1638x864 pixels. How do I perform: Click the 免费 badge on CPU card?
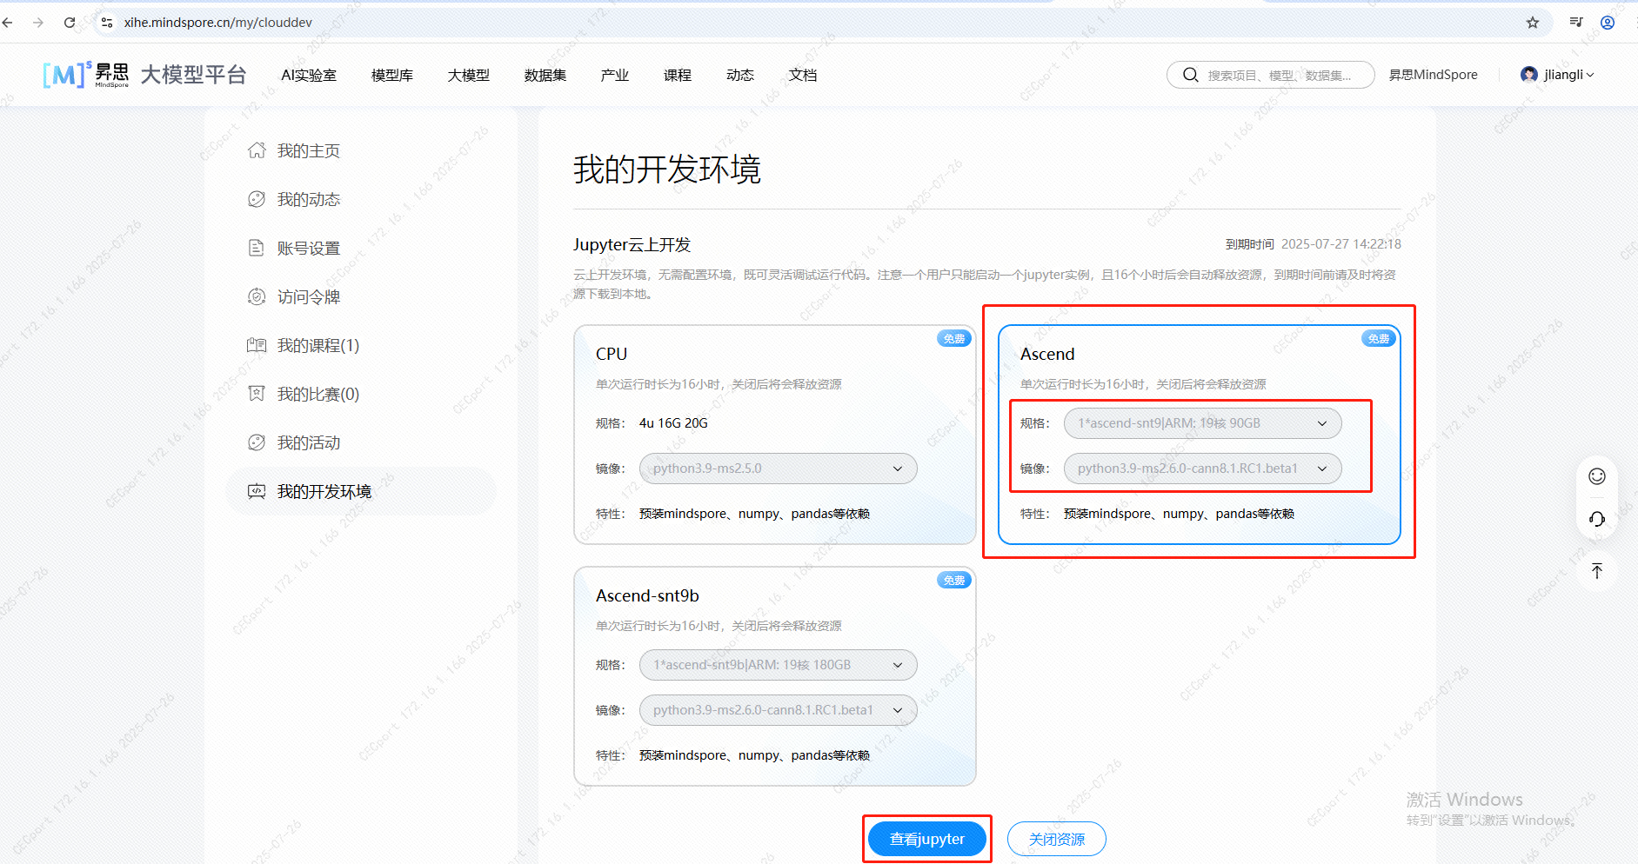[x=954, y=338]
